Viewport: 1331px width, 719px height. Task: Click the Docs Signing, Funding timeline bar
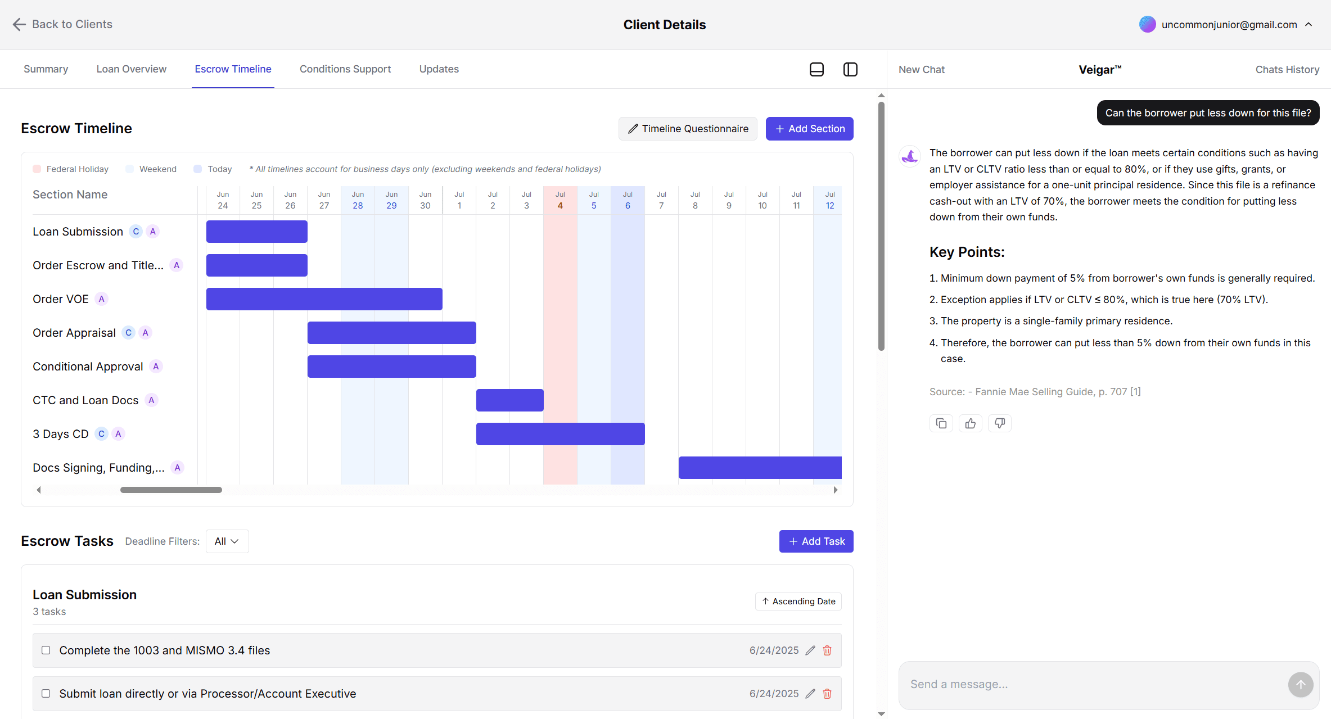tap(760, 468)
